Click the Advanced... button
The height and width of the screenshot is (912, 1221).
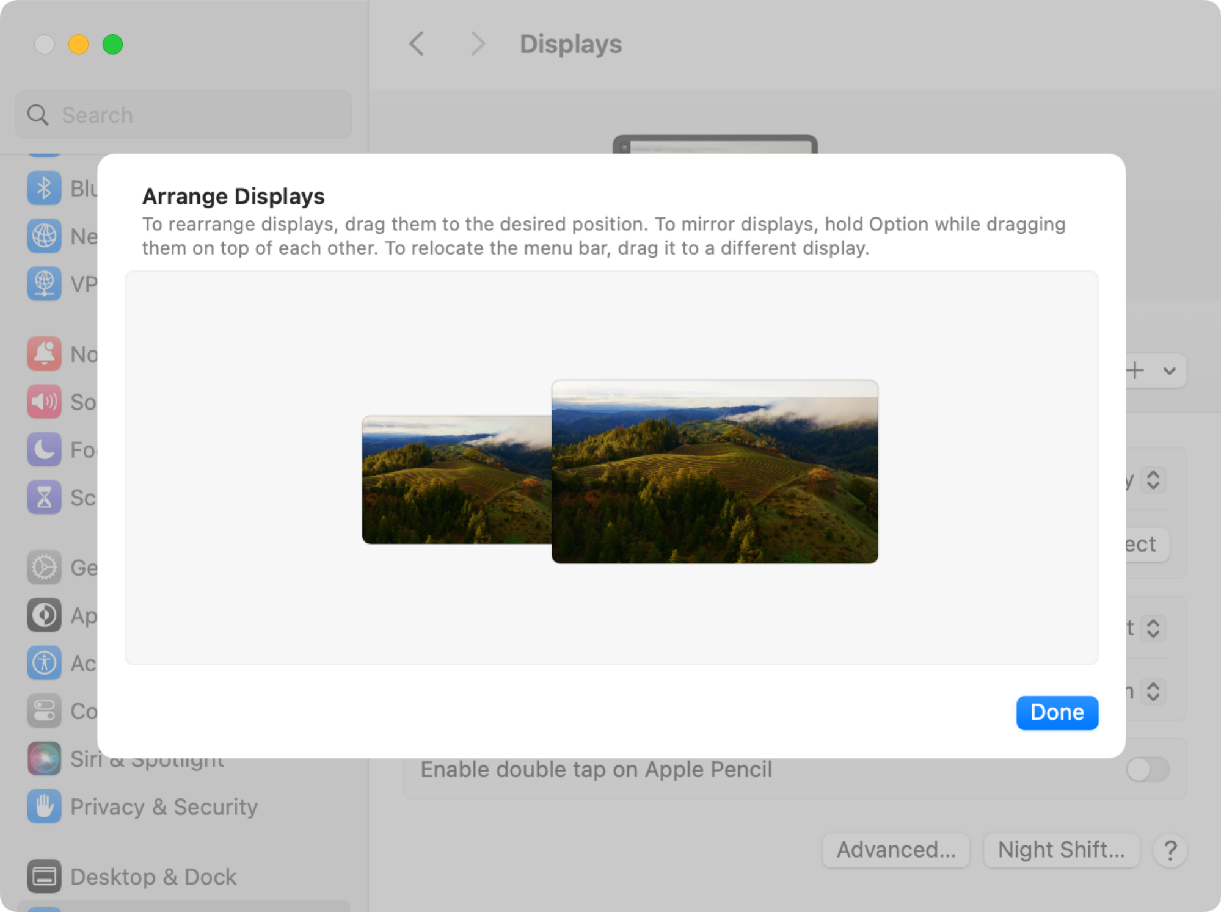click(x=896, y=850)
